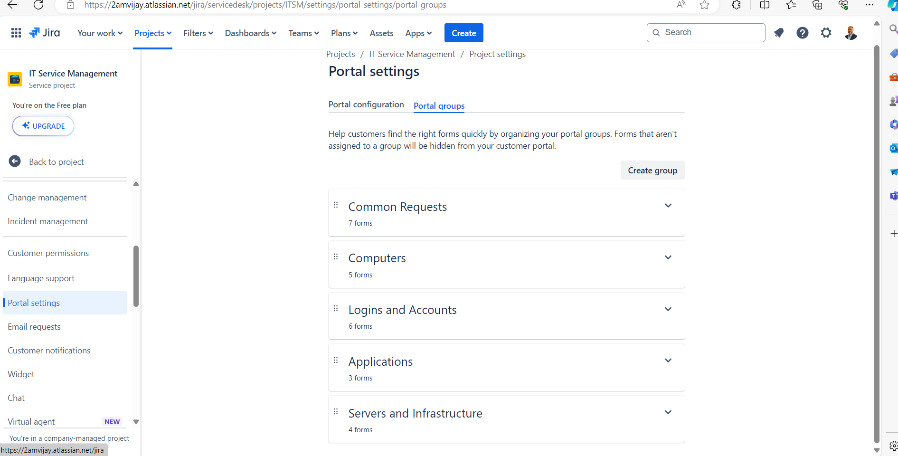This screenshot has width=898, height=456.
Task: Click the Jira logo in the navigation bar
Action: 44,32
